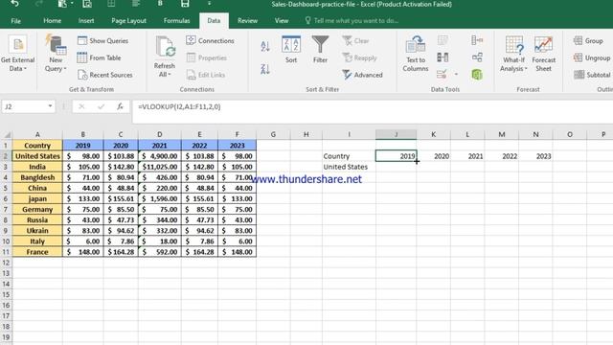
Task: Open Data Validation dropdown arrow
Action: (456, 75)
